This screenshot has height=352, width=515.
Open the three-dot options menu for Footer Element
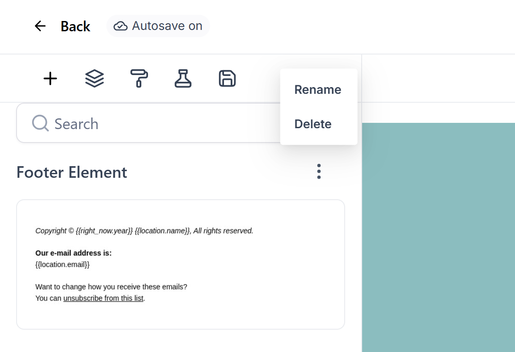[x=319, y=171]
